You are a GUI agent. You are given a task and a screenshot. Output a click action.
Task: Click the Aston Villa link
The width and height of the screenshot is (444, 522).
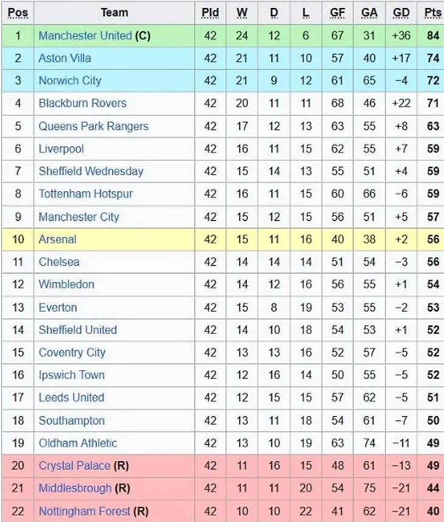[x=64, y=58]
